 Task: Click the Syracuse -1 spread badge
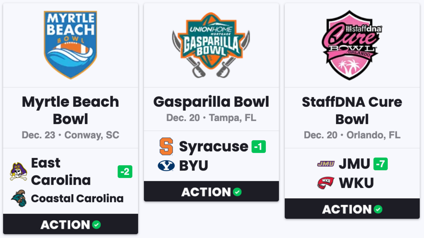[259, 147]
